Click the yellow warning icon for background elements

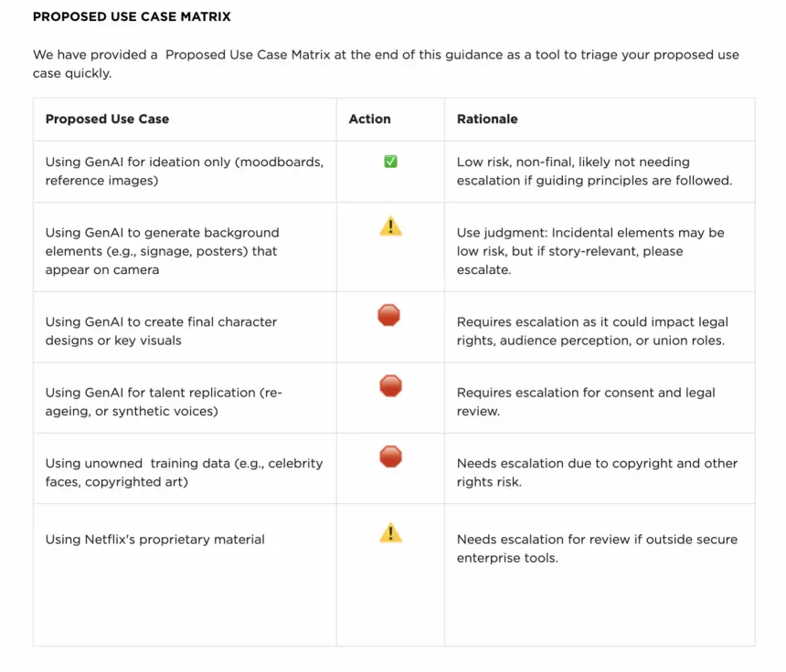[390, 227]
